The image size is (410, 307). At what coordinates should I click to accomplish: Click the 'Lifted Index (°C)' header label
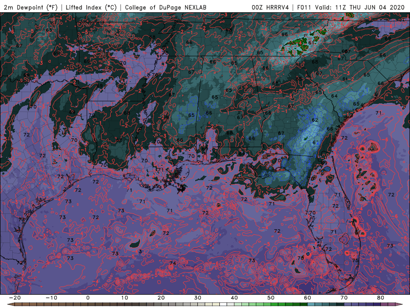tap(91, 7)
